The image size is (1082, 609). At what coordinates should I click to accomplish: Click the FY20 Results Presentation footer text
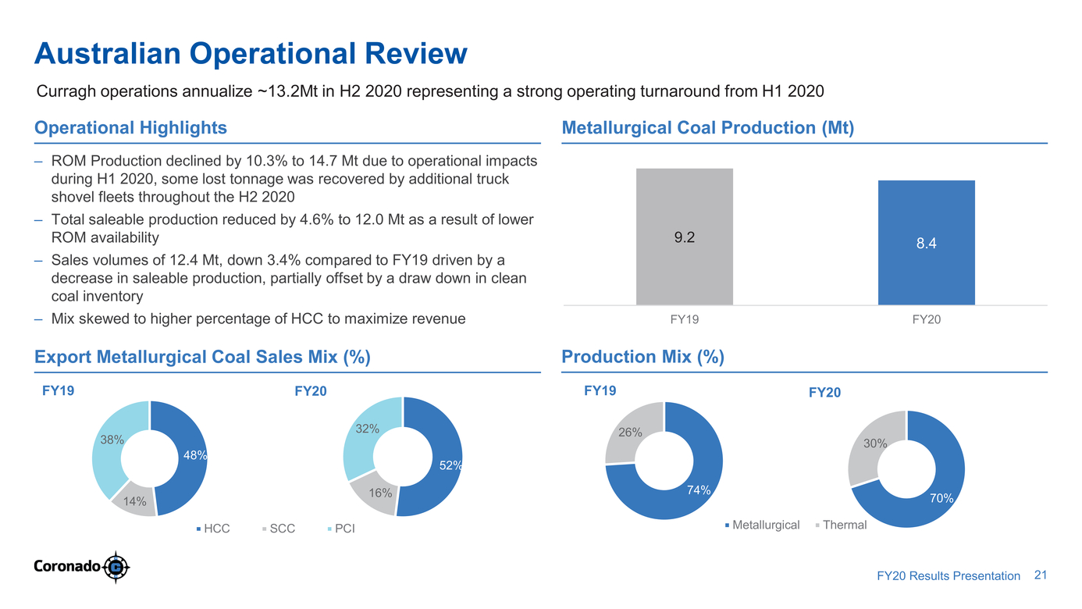[x=949, y=576]
